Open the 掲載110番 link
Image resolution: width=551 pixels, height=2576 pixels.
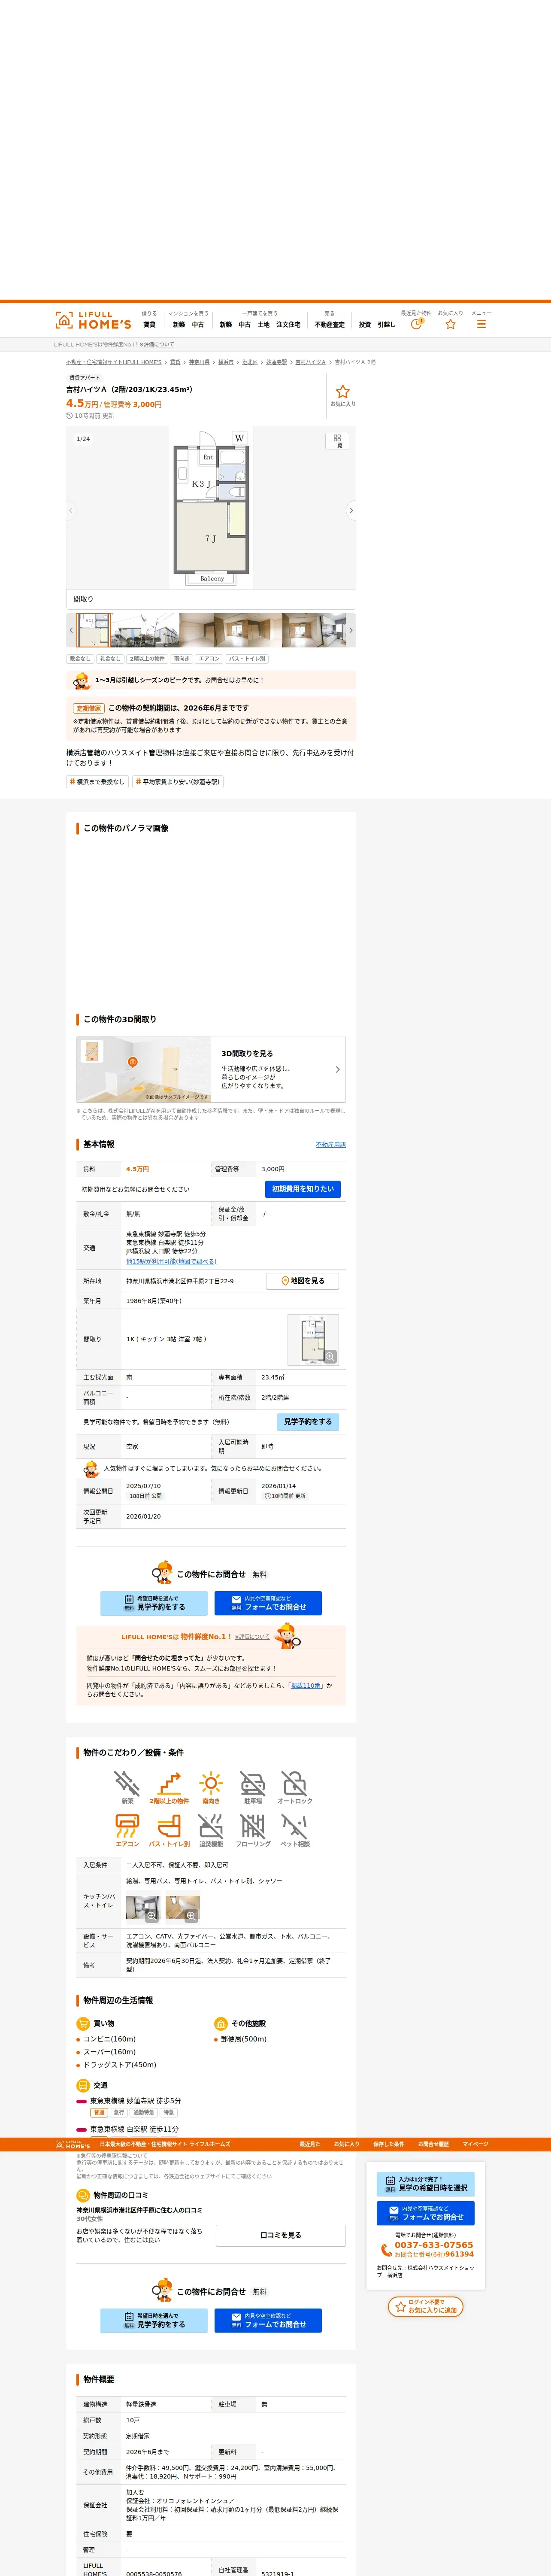306,1686
